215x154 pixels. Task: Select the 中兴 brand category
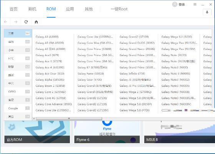coord(18,83)
